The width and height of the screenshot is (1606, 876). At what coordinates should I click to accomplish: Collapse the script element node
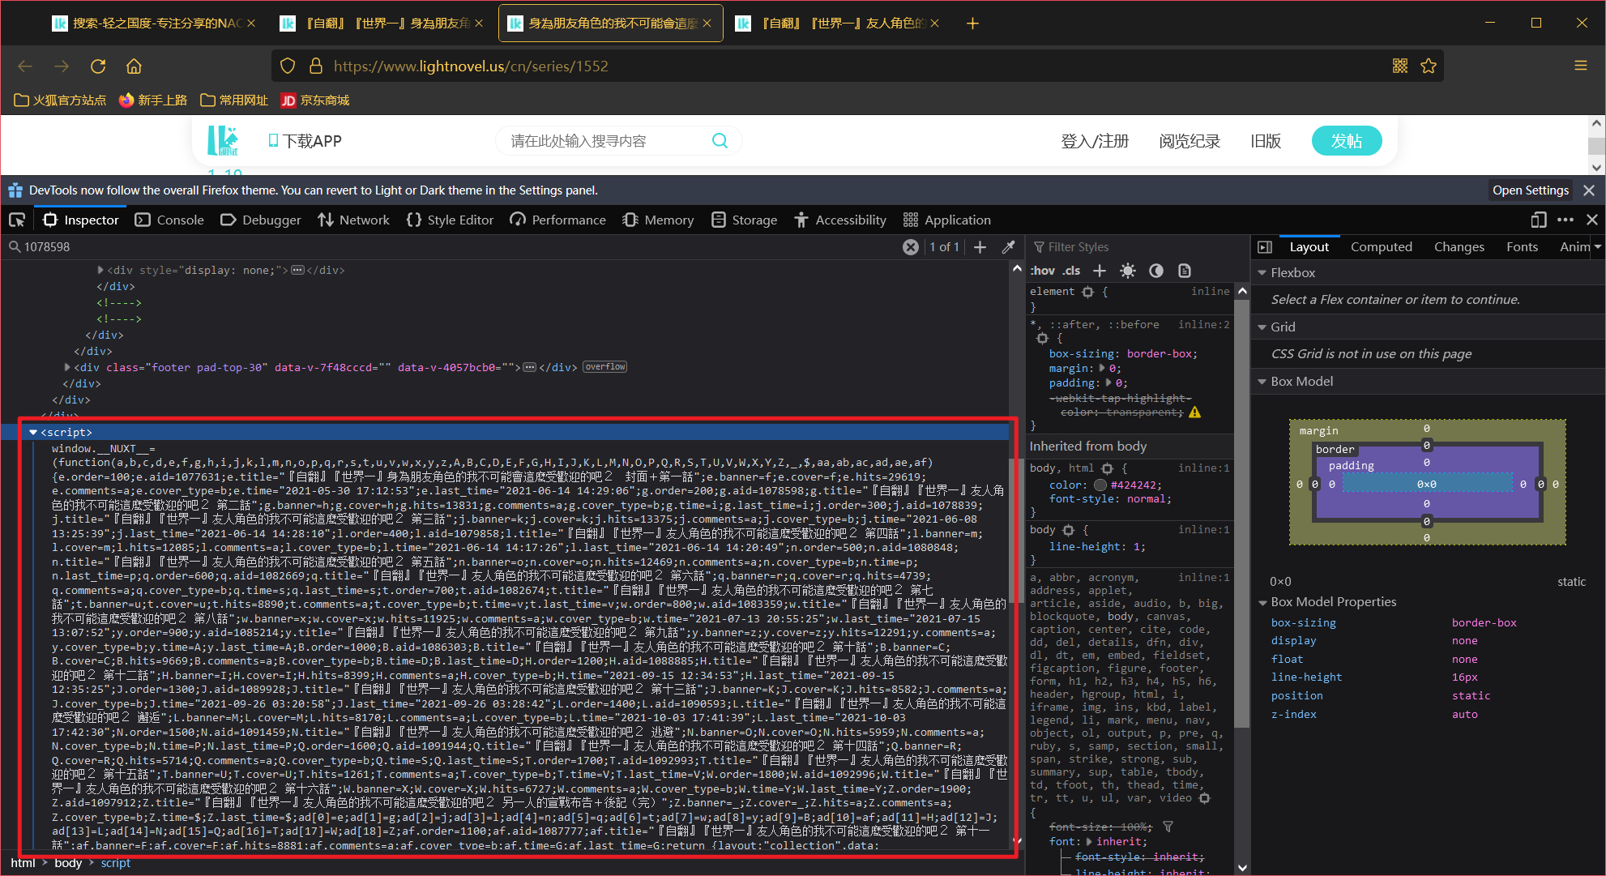pos(33,433)
